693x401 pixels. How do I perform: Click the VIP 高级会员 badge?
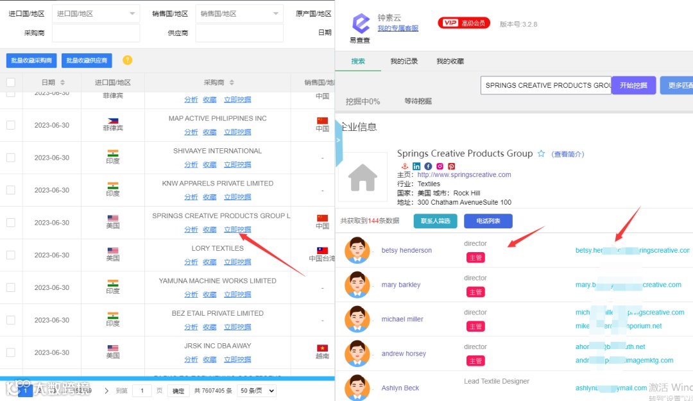[x=463, y=22]
